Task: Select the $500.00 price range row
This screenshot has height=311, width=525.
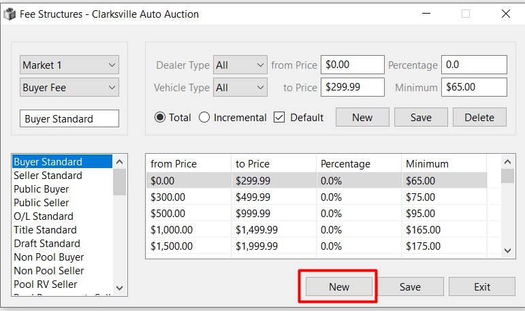Action: click(316, 214)
